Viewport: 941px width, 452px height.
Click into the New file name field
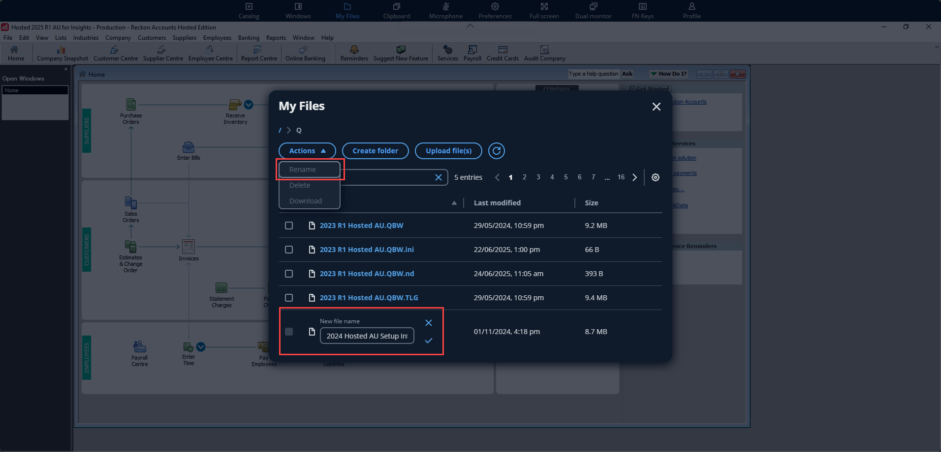pos(367,336)
